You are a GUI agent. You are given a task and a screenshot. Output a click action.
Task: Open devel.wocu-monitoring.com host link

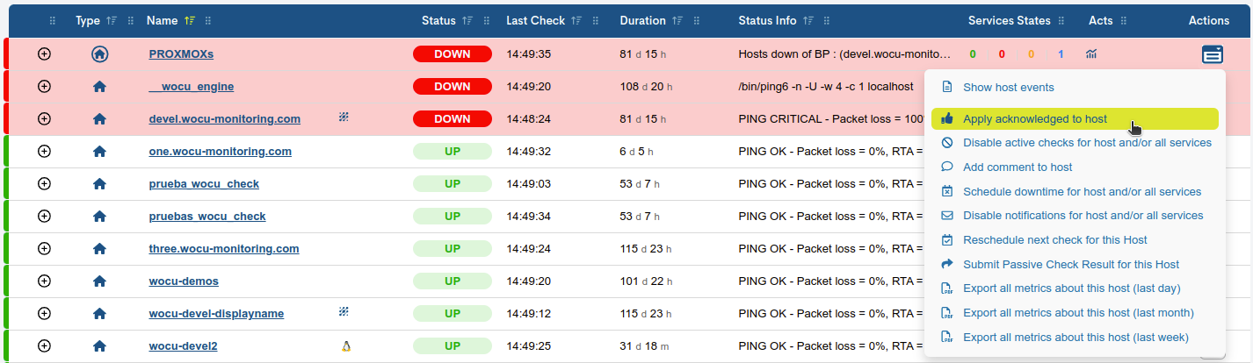click(x=225, y=119)
